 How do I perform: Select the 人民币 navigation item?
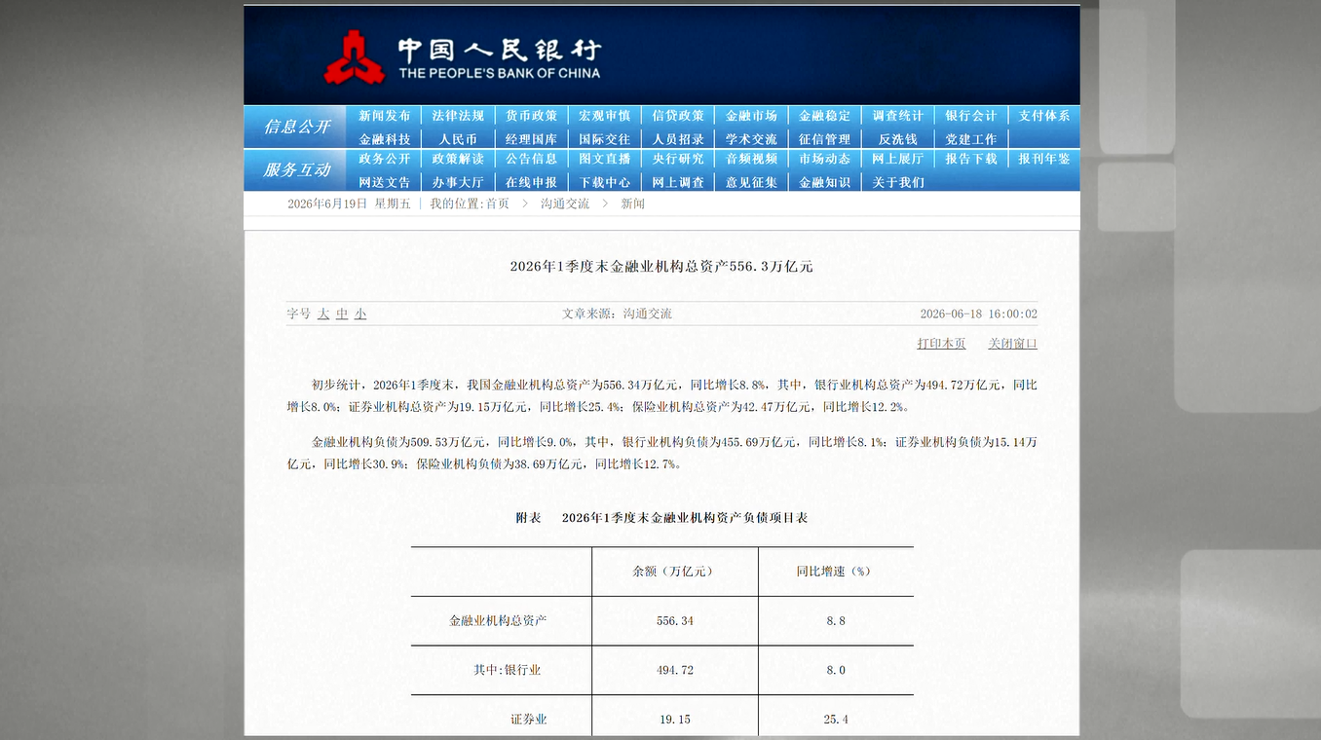pyautogui.click(x=458, y=139)
